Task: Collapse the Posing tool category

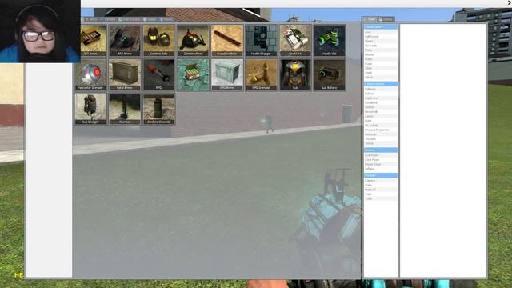Action: (381, 150)
